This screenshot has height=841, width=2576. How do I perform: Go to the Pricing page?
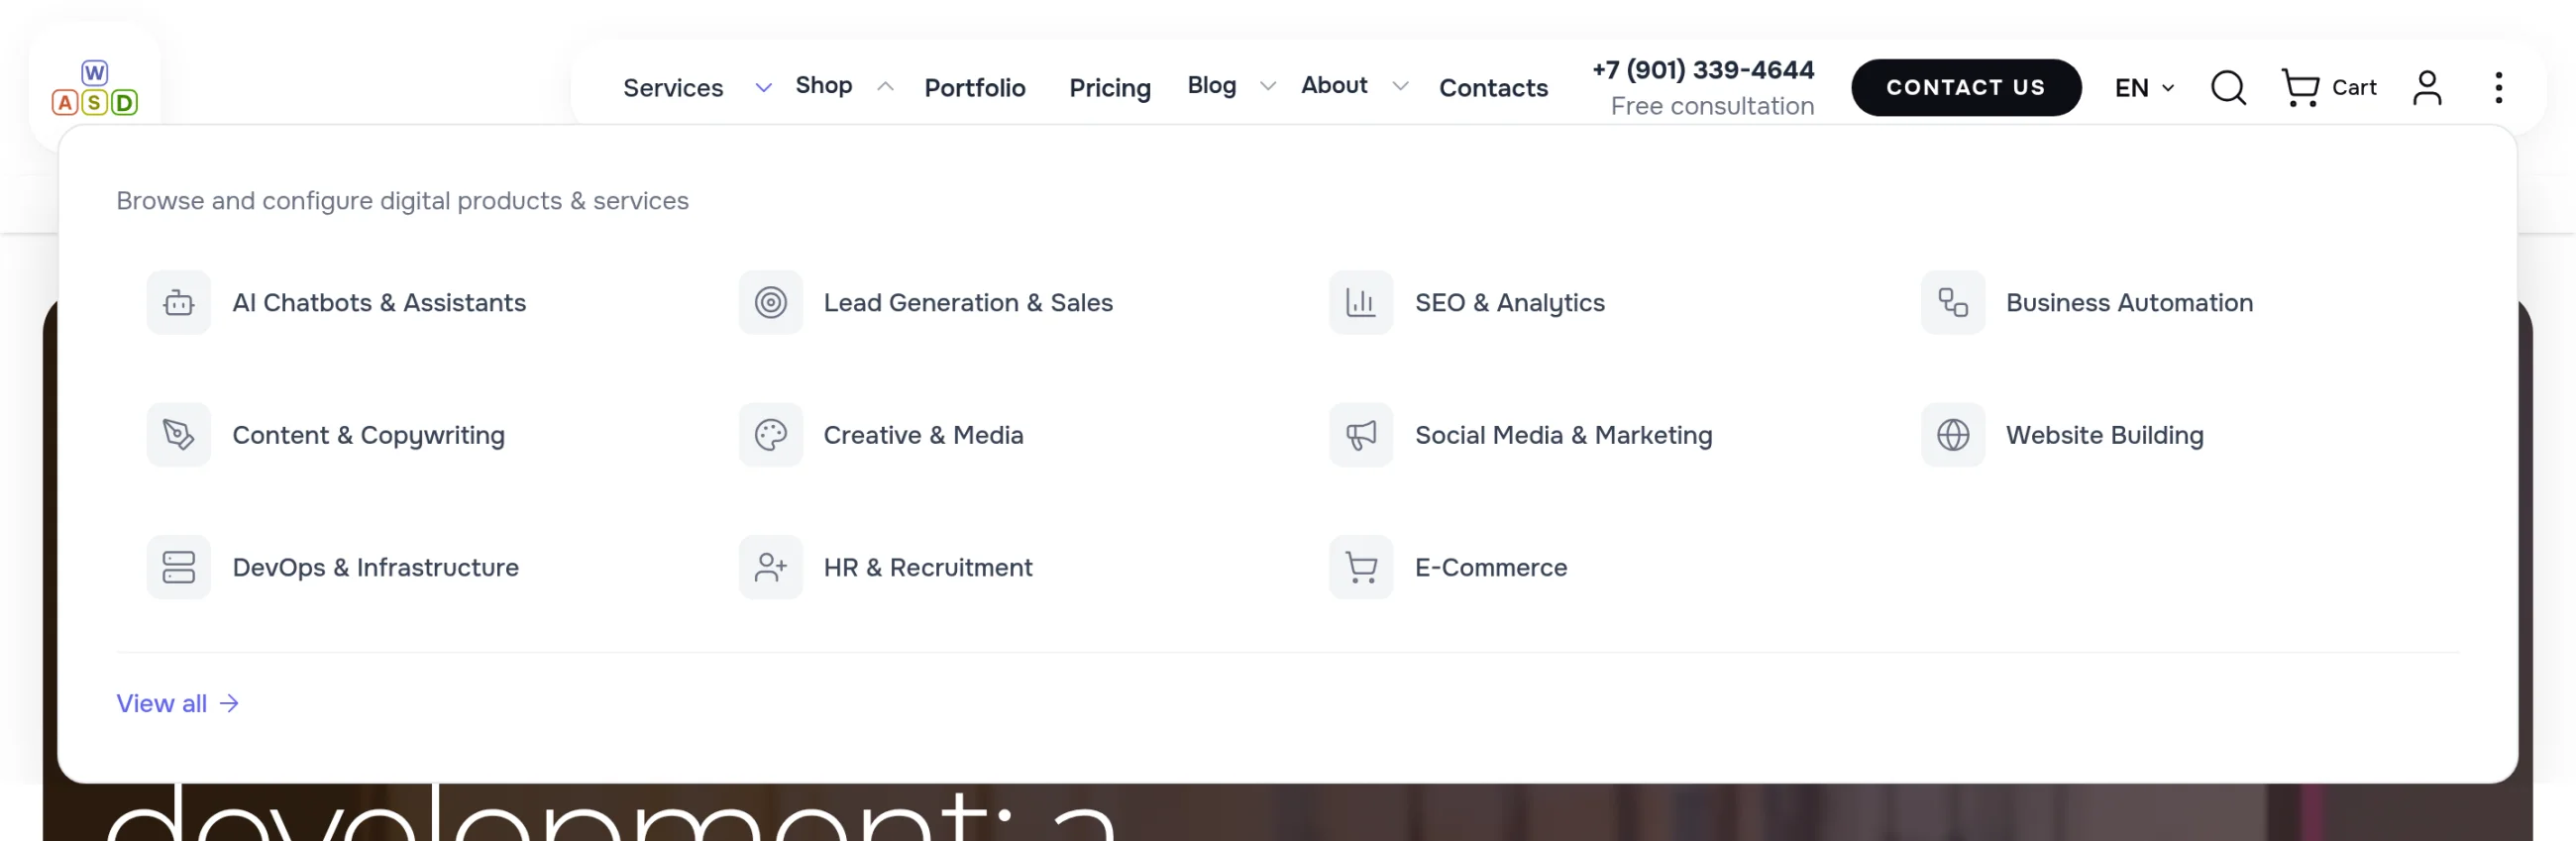point(1110,88)
